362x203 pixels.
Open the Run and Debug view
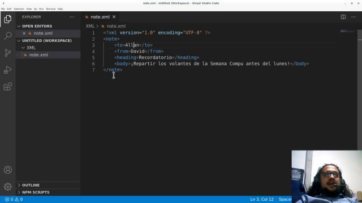[7, 70]
